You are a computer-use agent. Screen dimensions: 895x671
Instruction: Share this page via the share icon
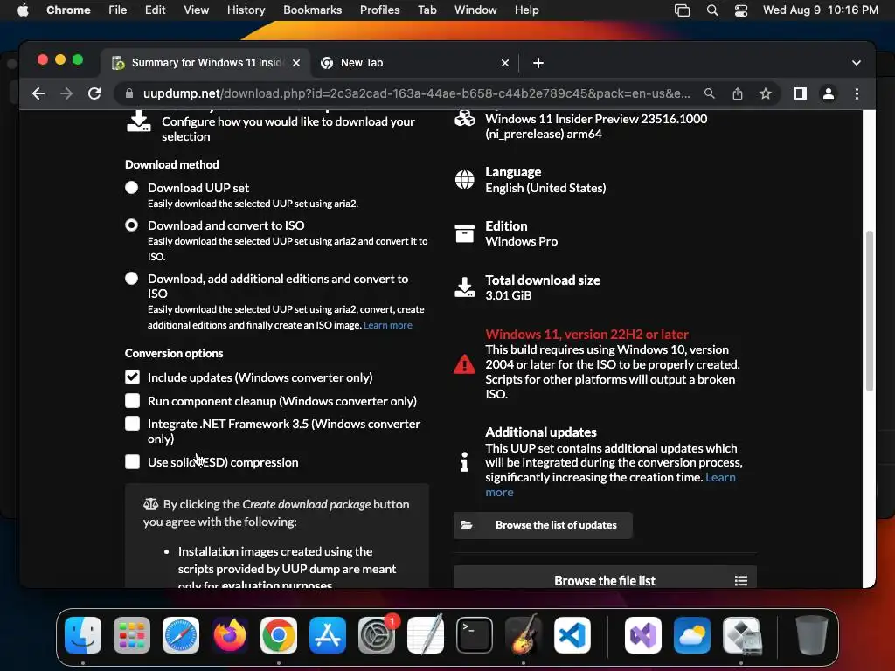tap(738, 93)
